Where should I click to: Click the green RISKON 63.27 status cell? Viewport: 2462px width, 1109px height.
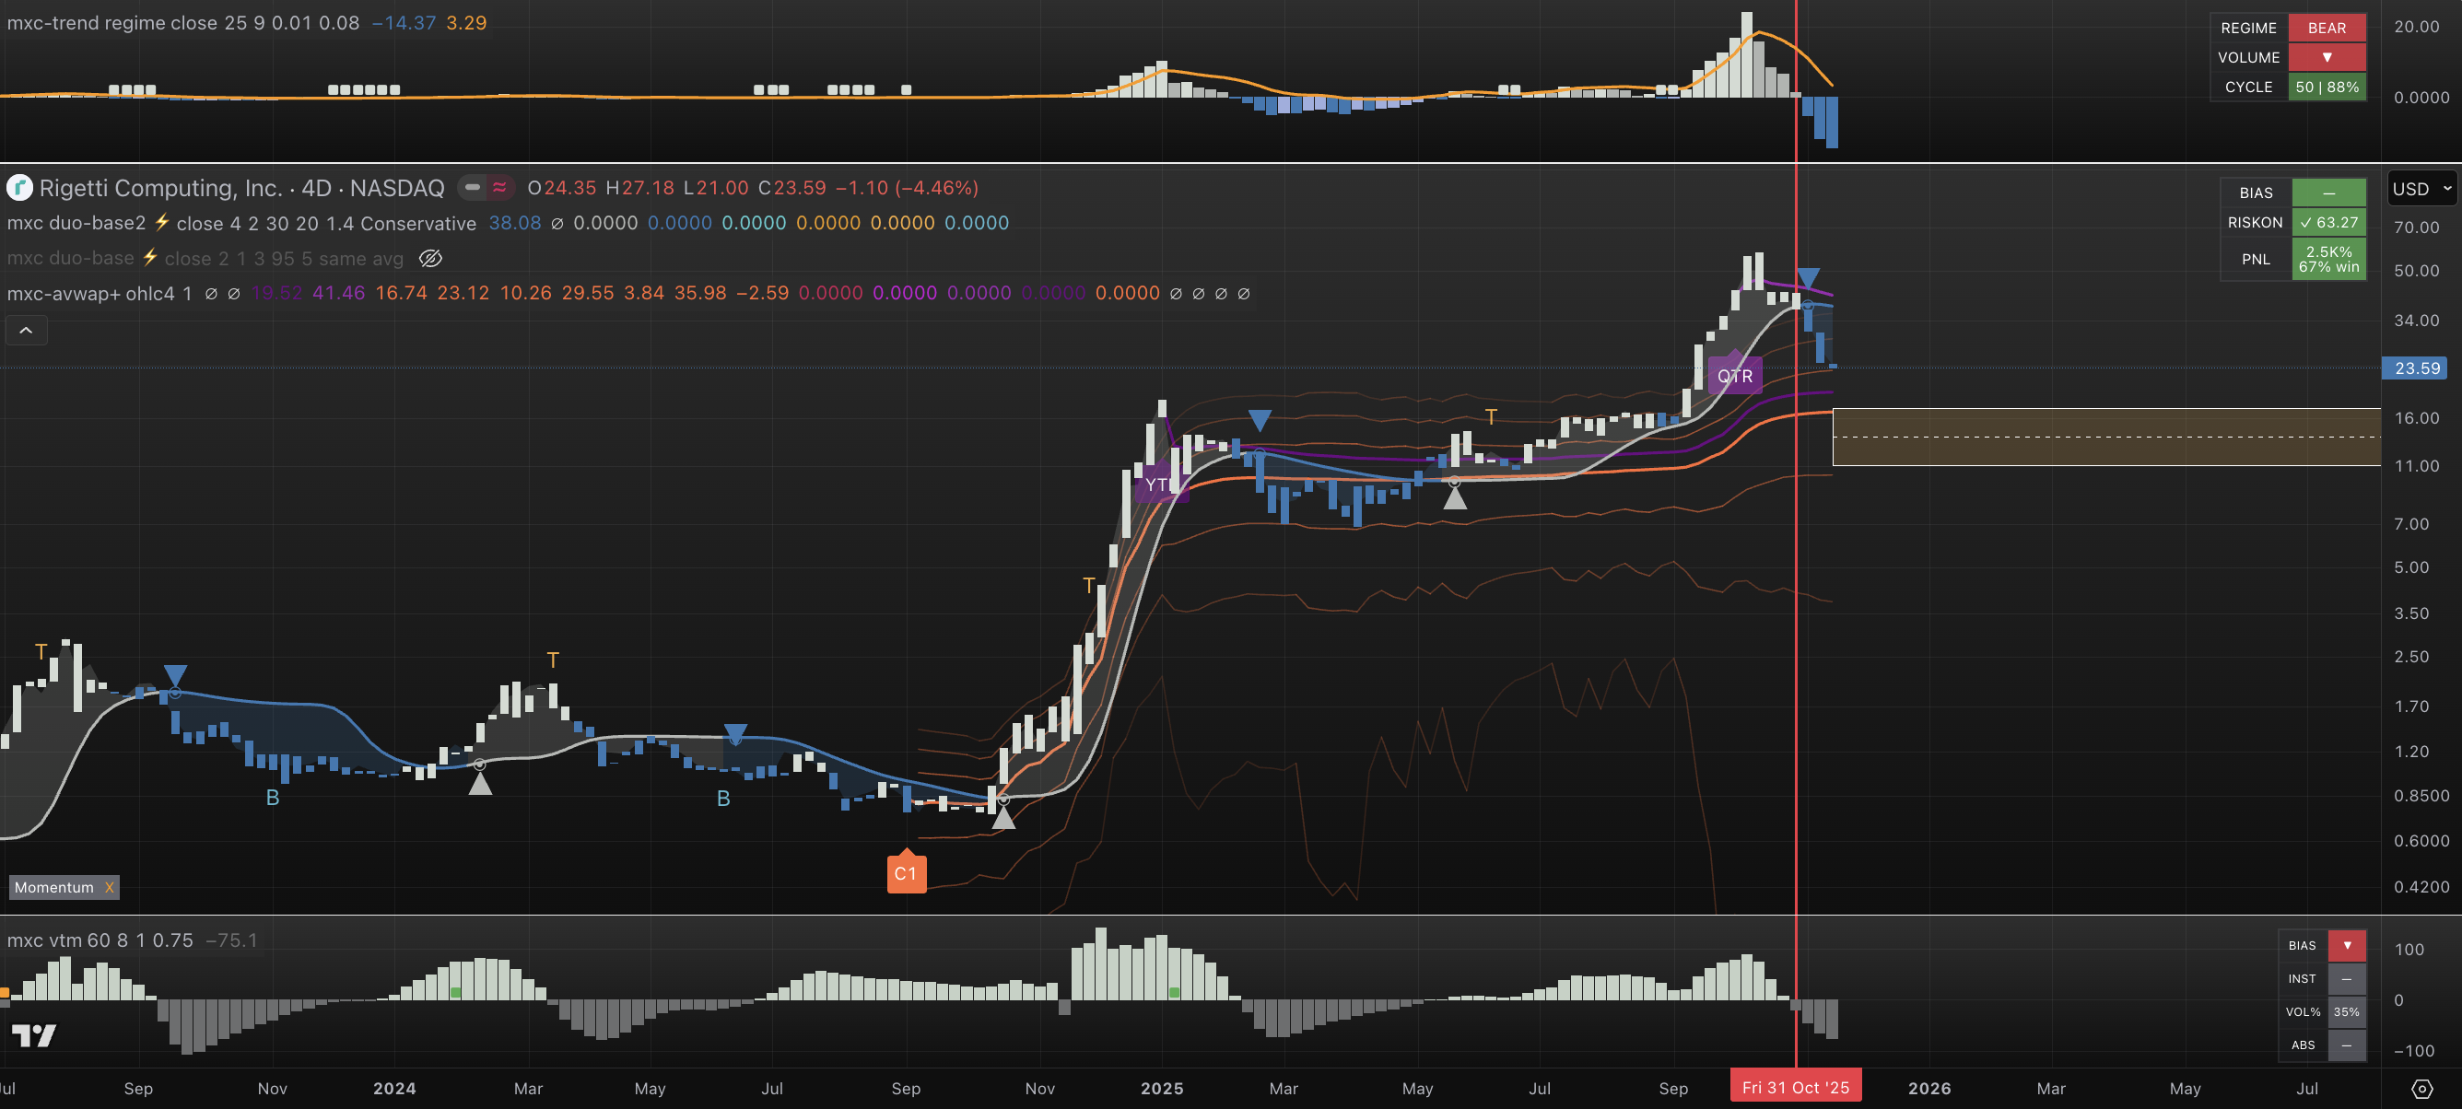pos(2328,223)
